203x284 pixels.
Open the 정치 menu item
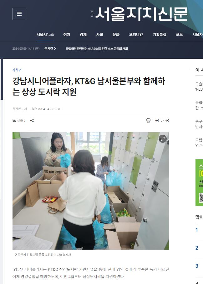[x=67, y=34]
